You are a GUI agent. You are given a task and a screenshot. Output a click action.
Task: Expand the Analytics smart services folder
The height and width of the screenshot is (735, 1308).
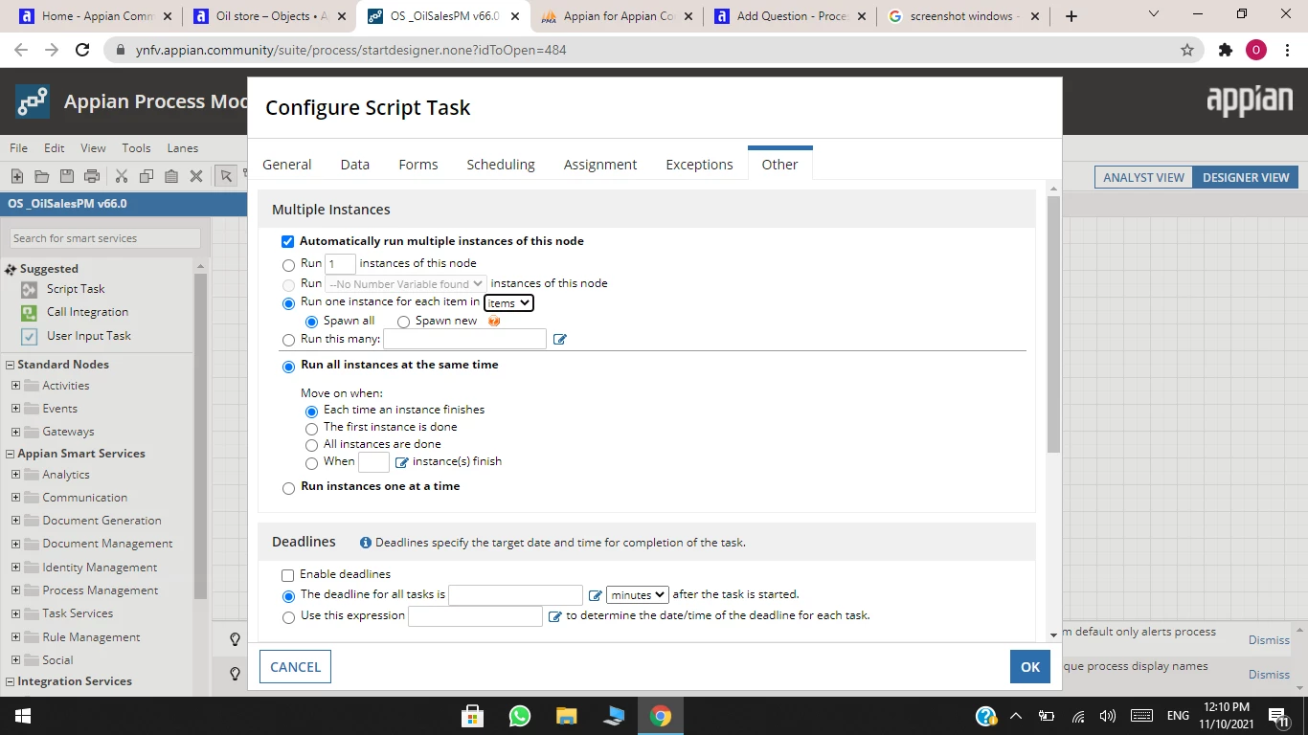click(15, 475)
